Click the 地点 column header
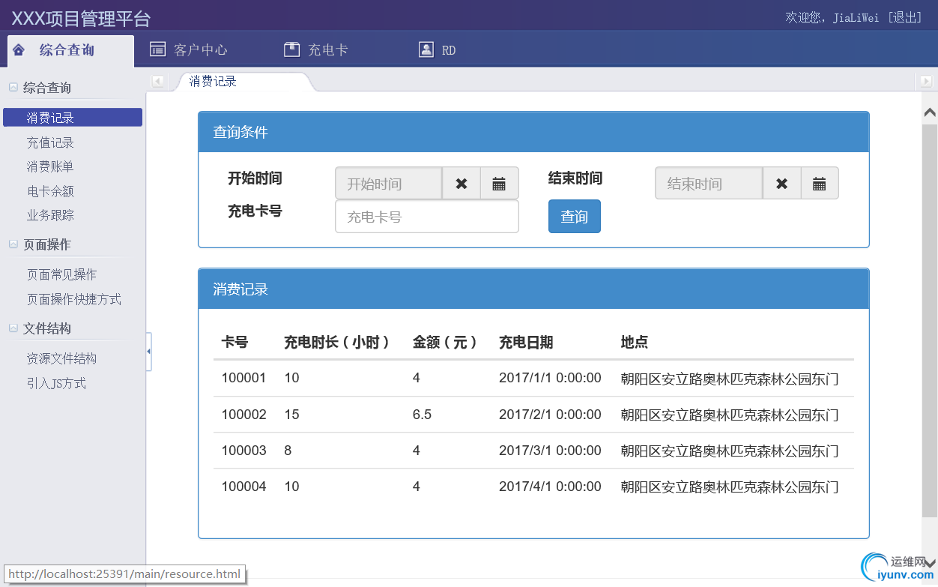Viewport: 938px width, 587px height. click(x=635, y=343)
